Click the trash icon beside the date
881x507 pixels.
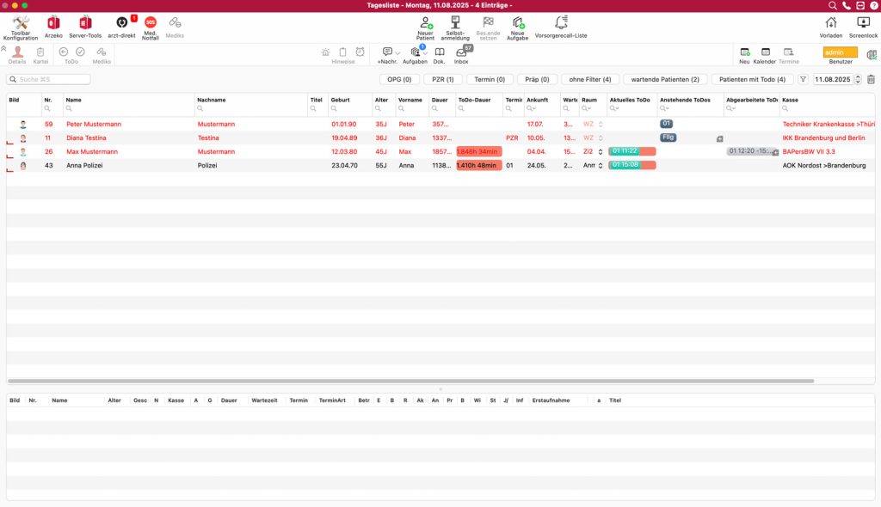click(871, 79)
